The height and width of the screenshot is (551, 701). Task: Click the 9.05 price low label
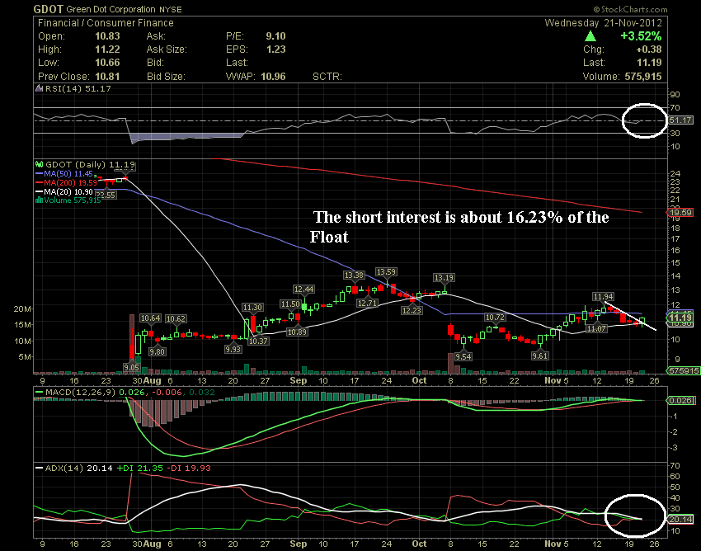[132, 368]
